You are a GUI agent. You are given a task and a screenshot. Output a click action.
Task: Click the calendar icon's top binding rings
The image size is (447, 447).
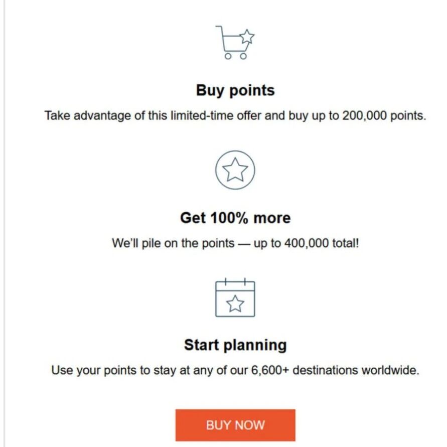point(235,281)
